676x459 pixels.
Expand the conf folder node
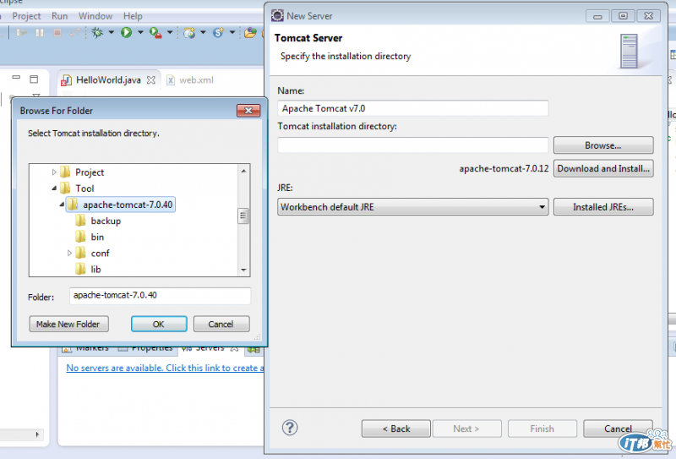69,254
